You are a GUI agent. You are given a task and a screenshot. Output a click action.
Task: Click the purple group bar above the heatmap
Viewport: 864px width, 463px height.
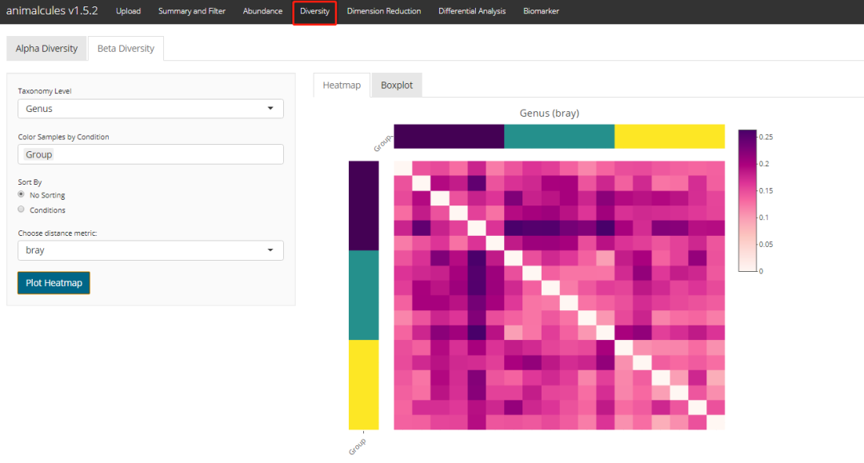pyautogui.click(x=449, y=137)
